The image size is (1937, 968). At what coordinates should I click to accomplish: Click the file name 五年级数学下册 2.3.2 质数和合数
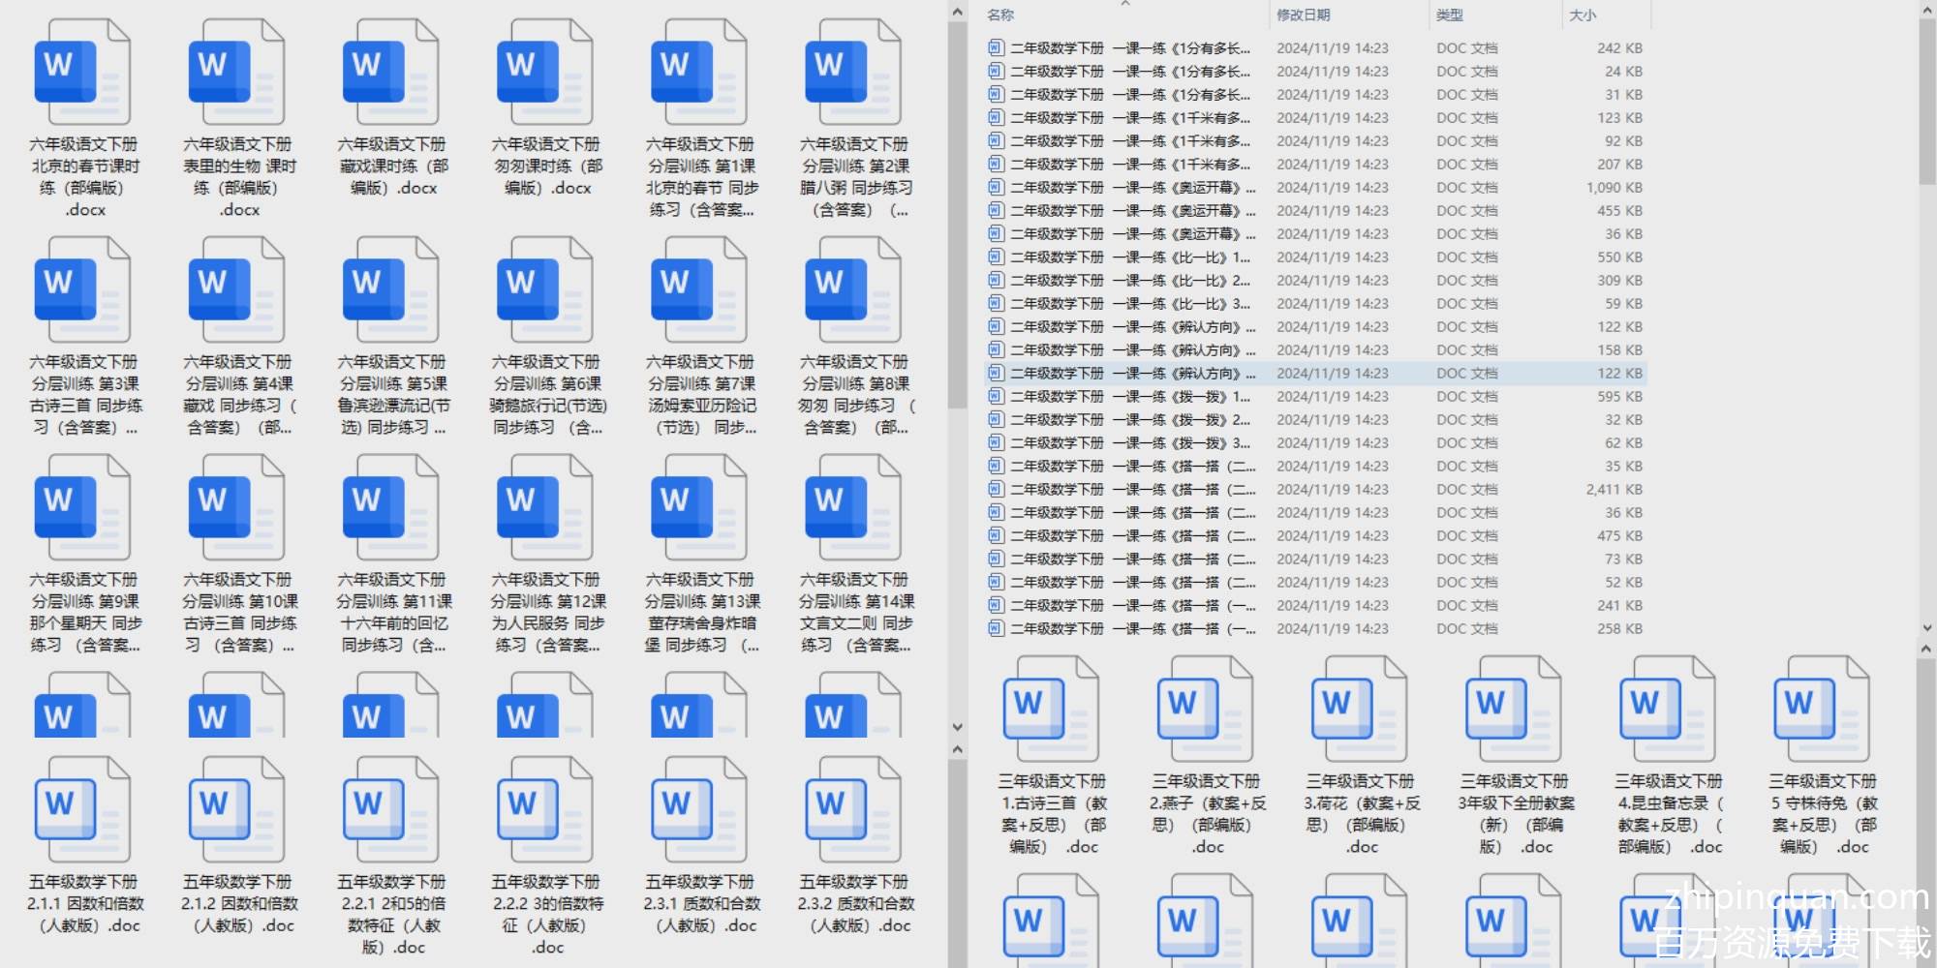click(855, 903)
